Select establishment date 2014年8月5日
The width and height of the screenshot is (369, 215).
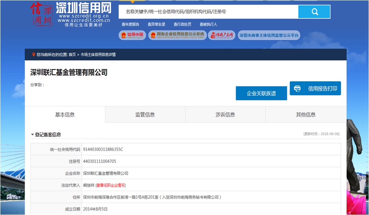point(95,209)
